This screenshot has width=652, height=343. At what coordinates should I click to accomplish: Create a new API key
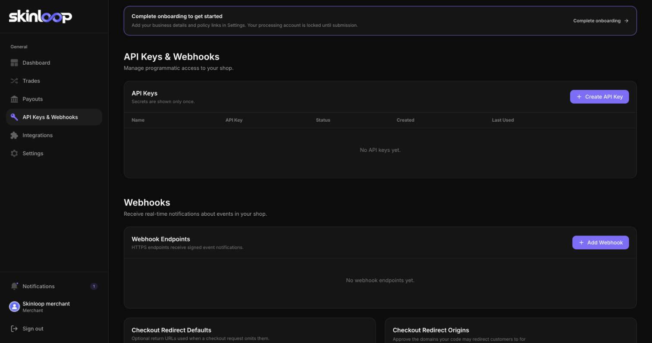(599, 97)
